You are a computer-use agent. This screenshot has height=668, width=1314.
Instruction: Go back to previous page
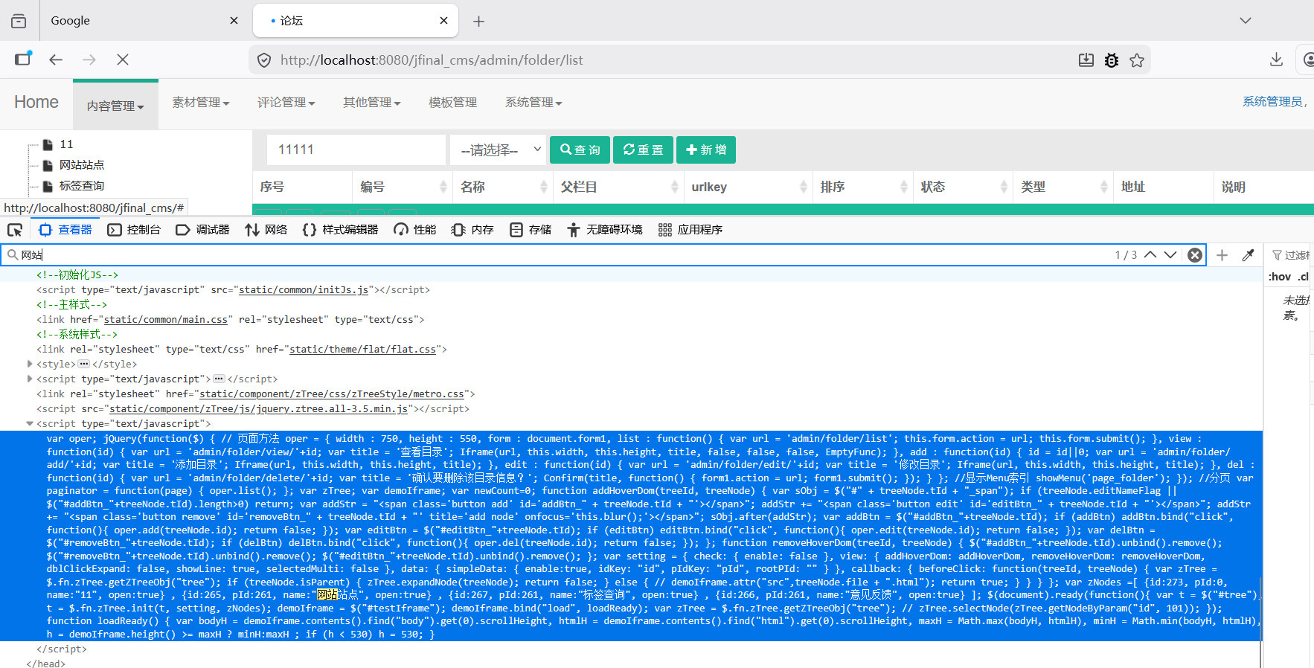[56, 60]
